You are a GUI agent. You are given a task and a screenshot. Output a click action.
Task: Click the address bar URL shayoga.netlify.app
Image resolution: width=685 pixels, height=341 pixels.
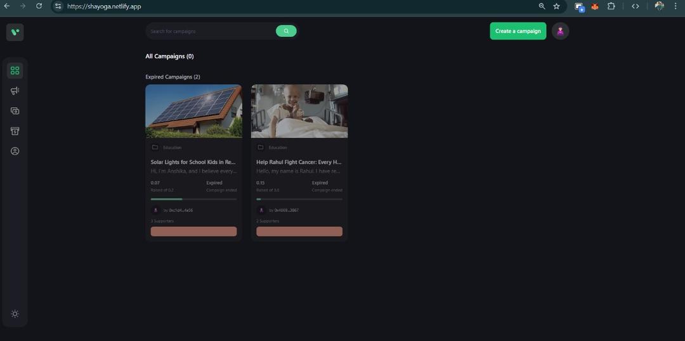coord(104,6)
